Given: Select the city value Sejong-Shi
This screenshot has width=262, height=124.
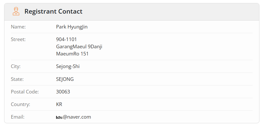Looking at the screenshot, I should point(68,66).
